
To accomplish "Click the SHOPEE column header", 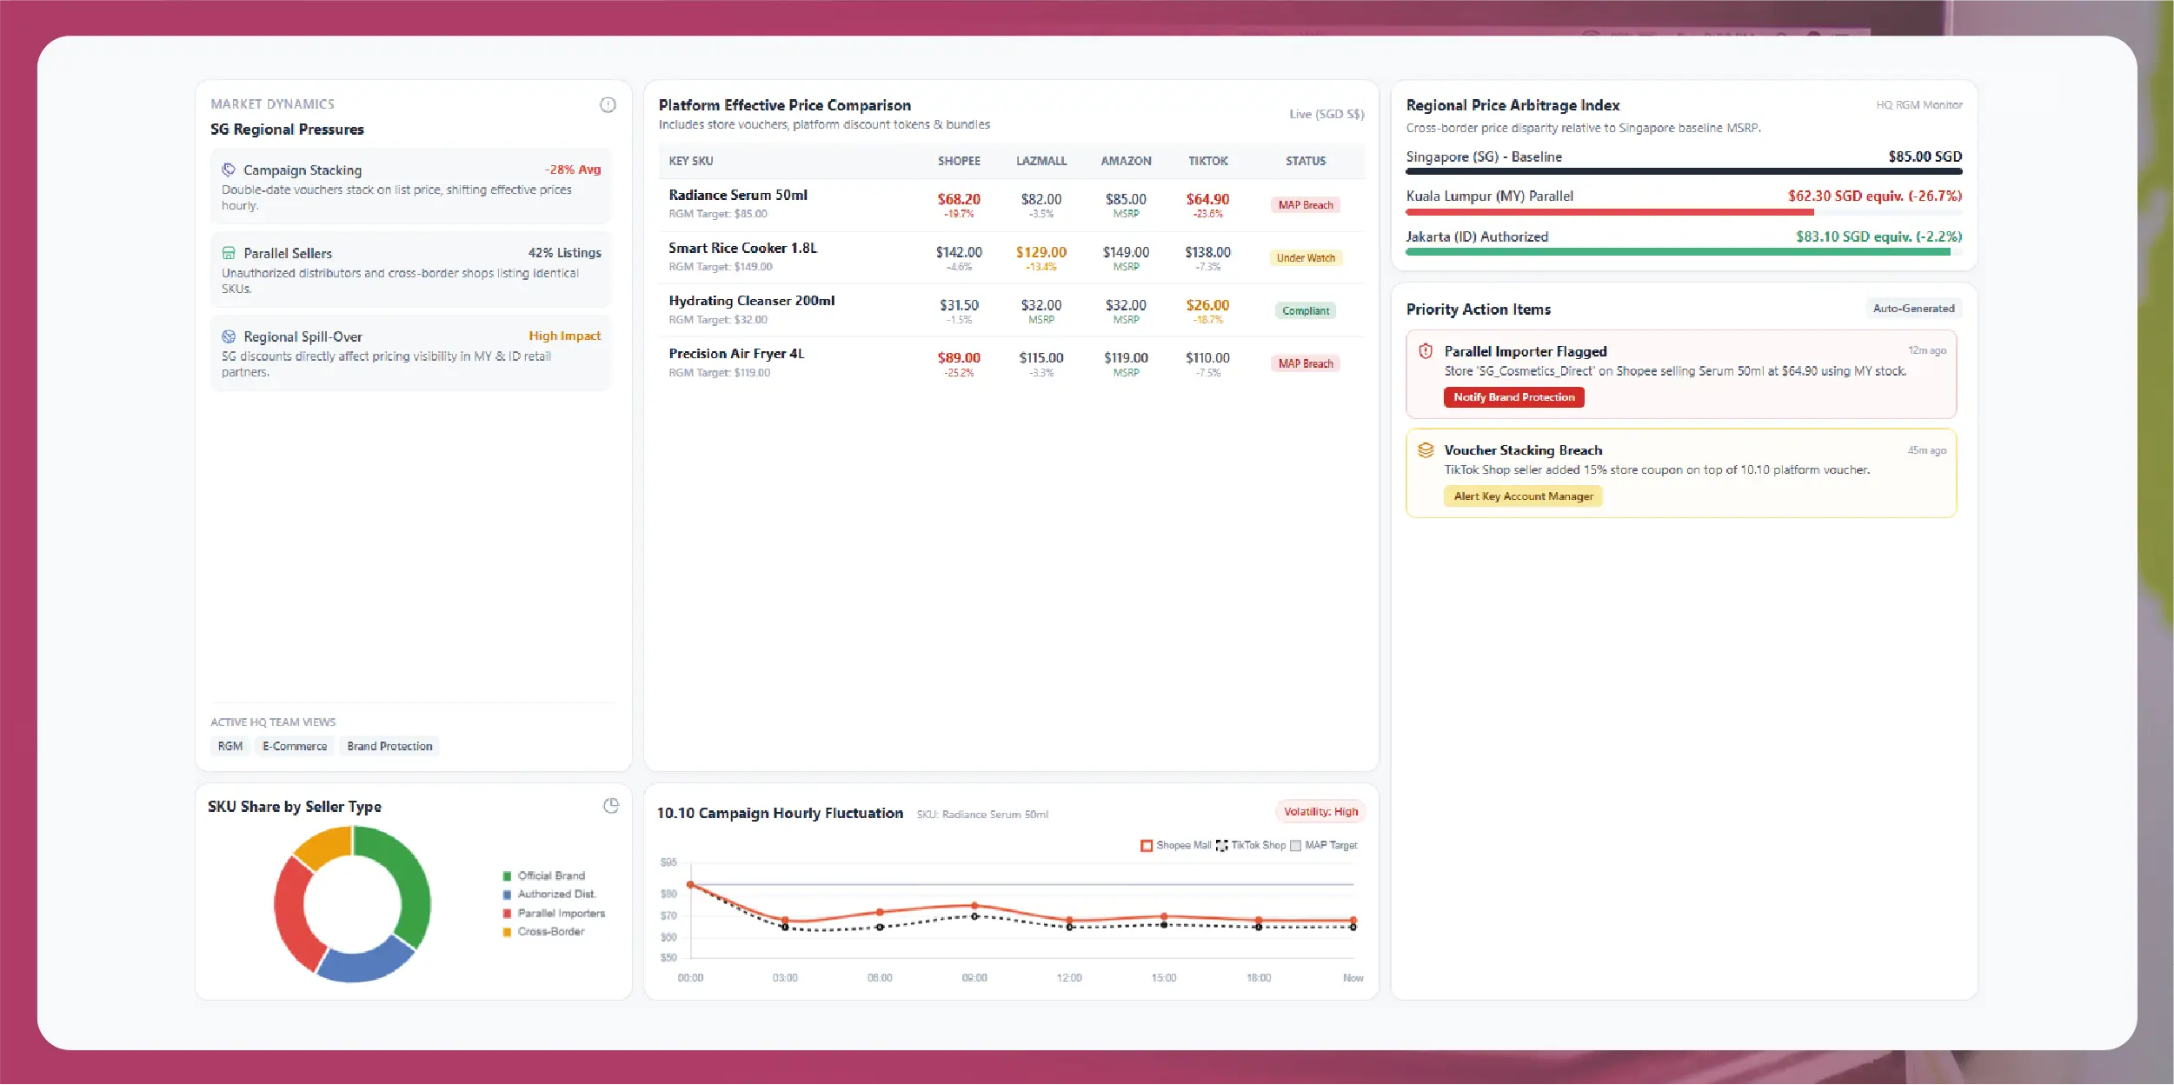I will coord(959,162).
